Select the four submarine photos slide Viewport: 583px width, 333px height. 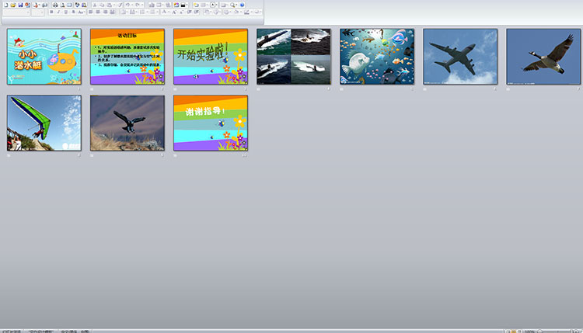coord(294,57)
